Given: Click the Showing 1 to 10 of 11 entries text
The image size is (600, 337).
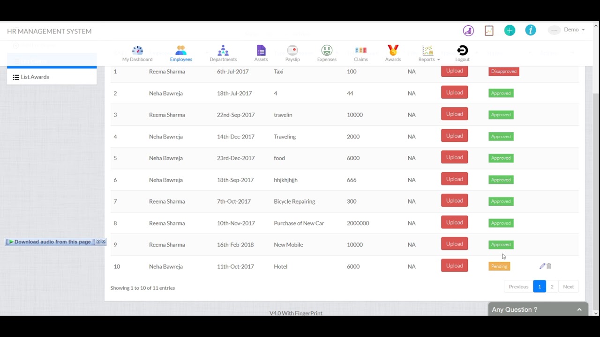Looking at the screenshot, I should pos(142,288).
